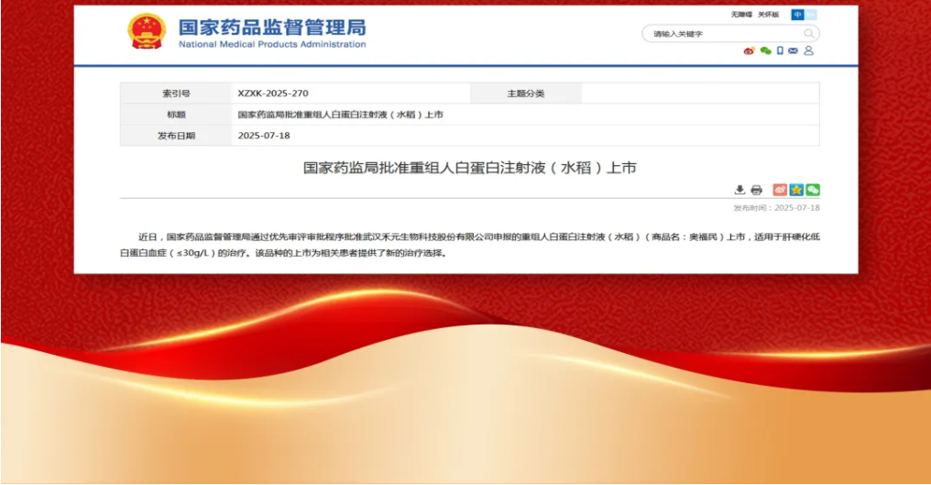Viewport: 931px width, 485px height.
Task: Click the 国家药品监督管理局 site title
Action: pos(272,27)
